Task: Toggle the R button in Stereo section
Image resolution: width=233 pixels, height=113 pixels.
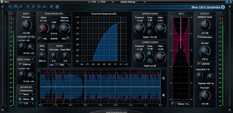Action: (32, 99)
